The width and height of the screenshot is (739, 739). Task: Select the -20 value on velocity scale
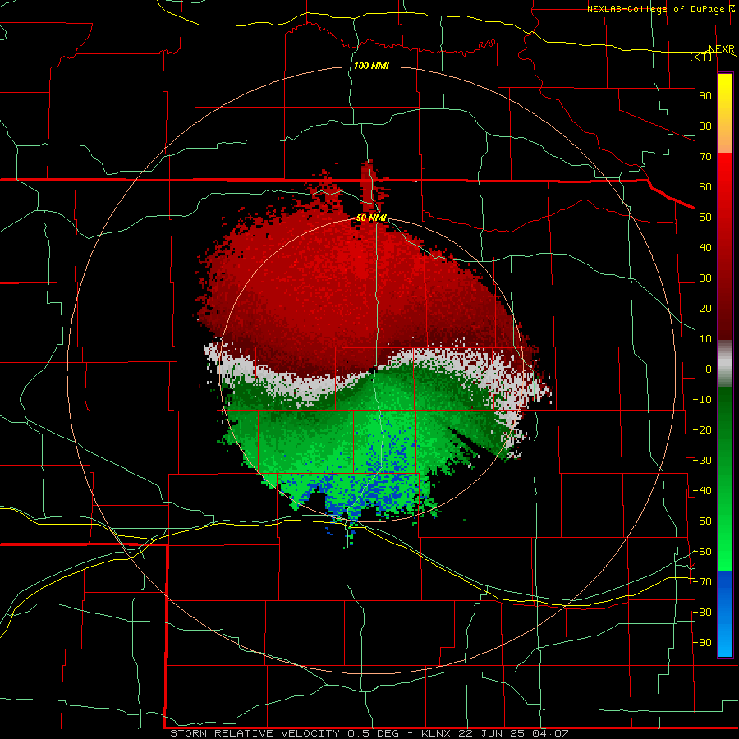(702, 430)
